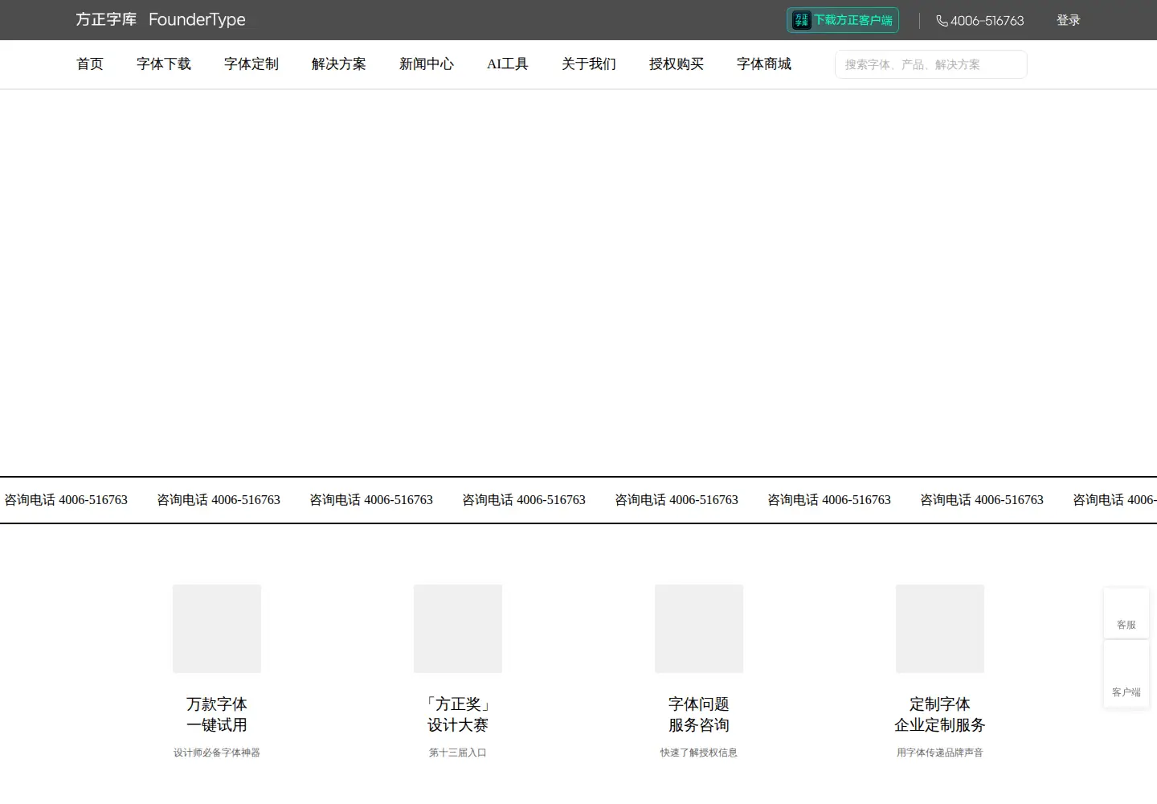Click the phone icon beside 4006-516763
Screen dimensions: 1157x804
942,21
